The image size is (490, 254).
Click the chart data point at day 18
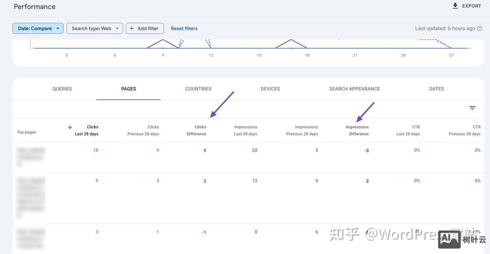(307, 48)
